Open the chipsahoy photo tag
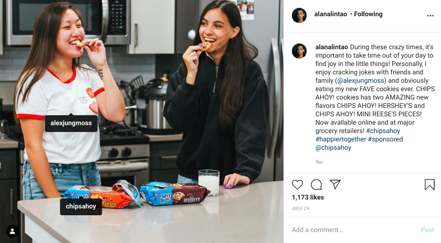Screen dimensions: 441x243 point(81,206)
